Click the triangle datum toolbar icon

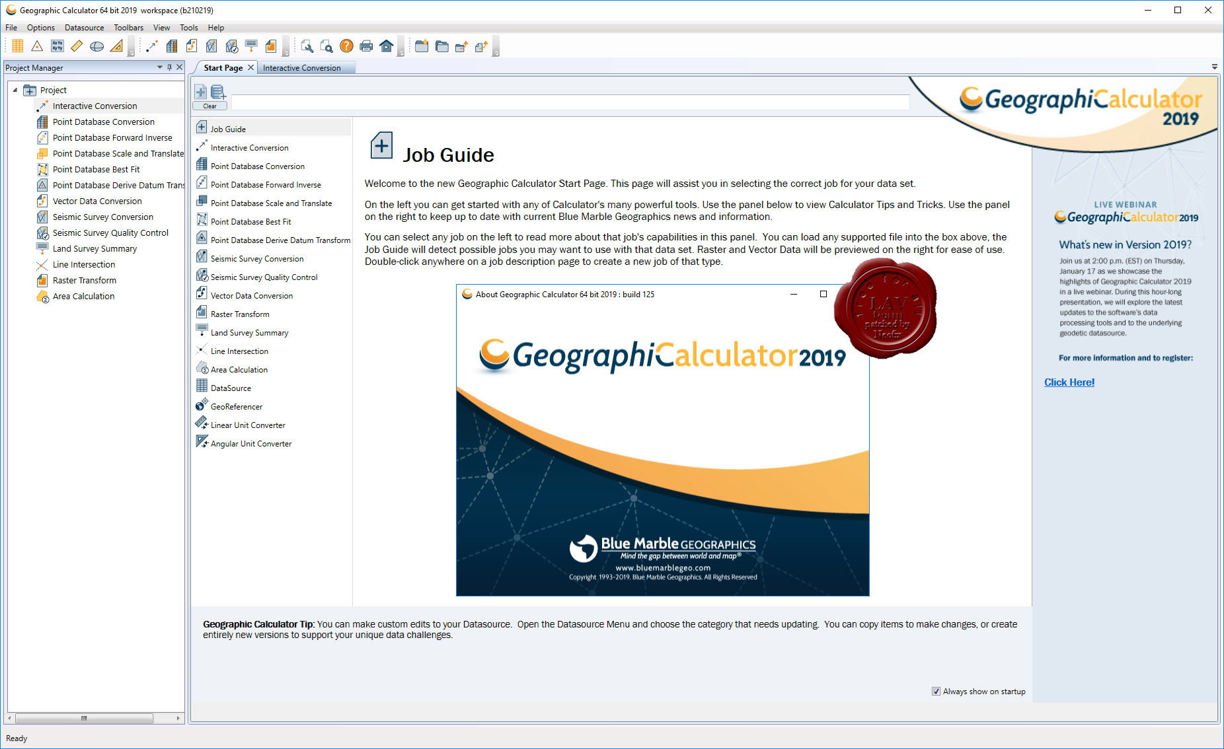pos(37,46)
